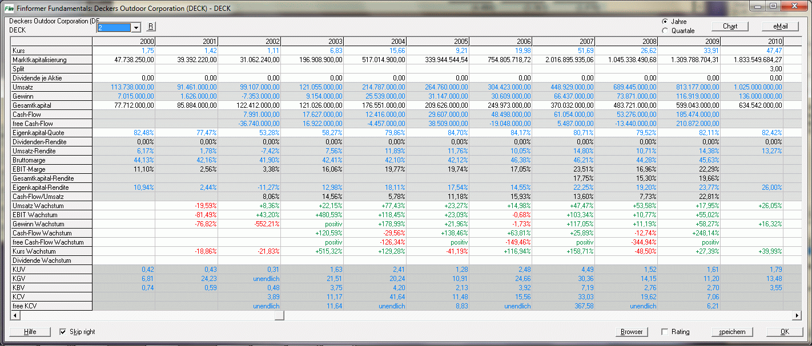The height and width of the screenshot is (346, 812).
Task: Click Umsatz cell 1.025.000.000,00
Action: click(x=752, y=87)
